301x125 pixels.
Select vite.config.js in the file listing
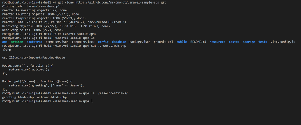click(x=282, y=42)
